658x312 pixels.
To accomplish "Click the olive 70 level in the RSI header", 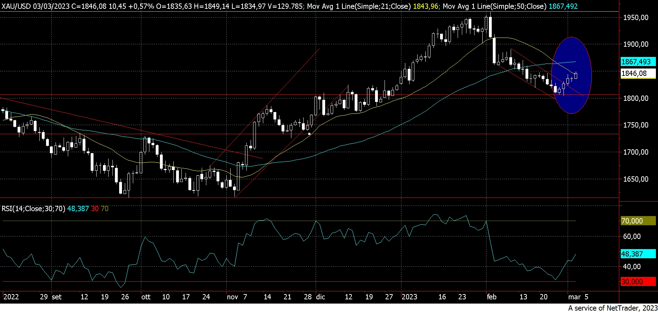I will click(x=105, y=209).
